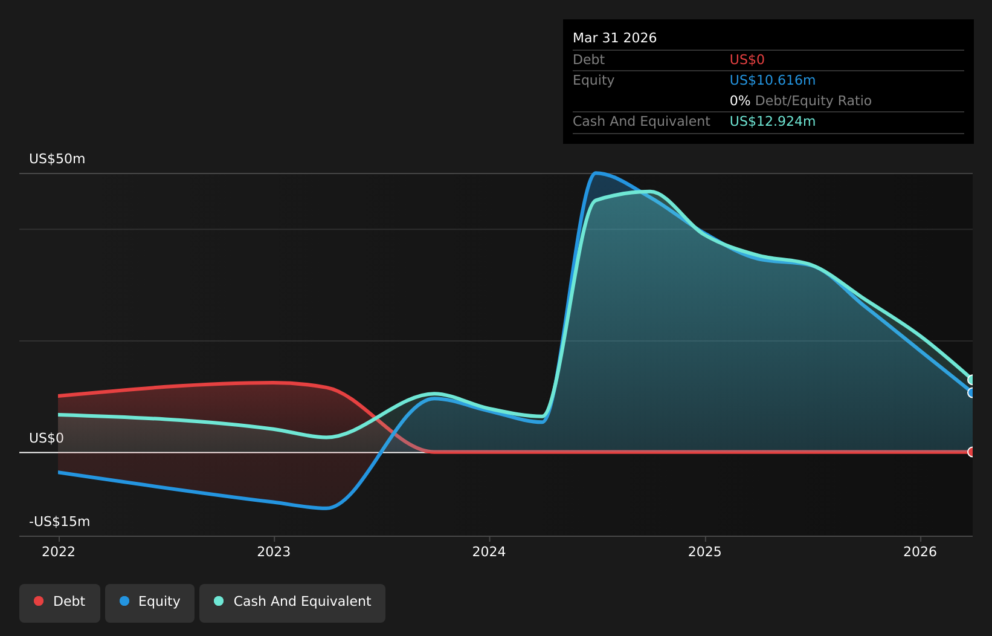Click the Debt row label in tooltip
This screenshot has height=636, width=992.
tap(588, 60)
